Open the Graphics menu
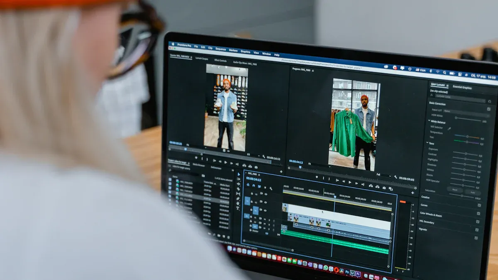498x280 pixels. point(245,51)
